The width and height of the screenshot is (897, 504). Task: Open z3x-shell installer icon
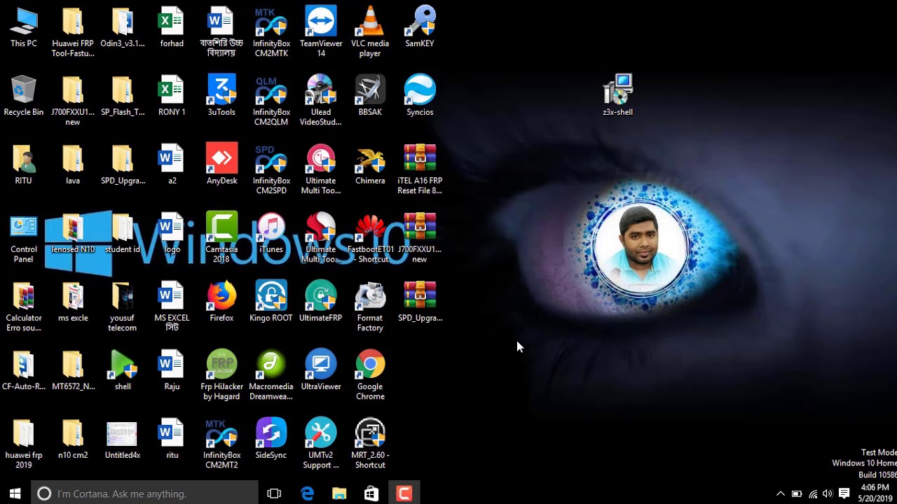617,94
